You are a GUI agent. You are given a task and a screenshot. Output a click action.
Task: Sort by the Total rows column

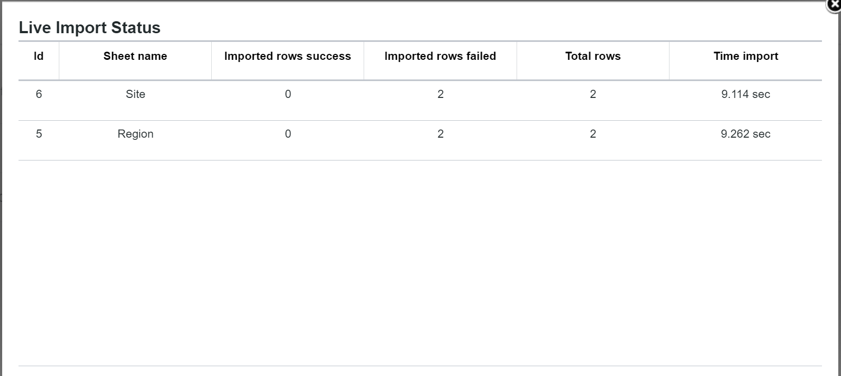[592, 56]
